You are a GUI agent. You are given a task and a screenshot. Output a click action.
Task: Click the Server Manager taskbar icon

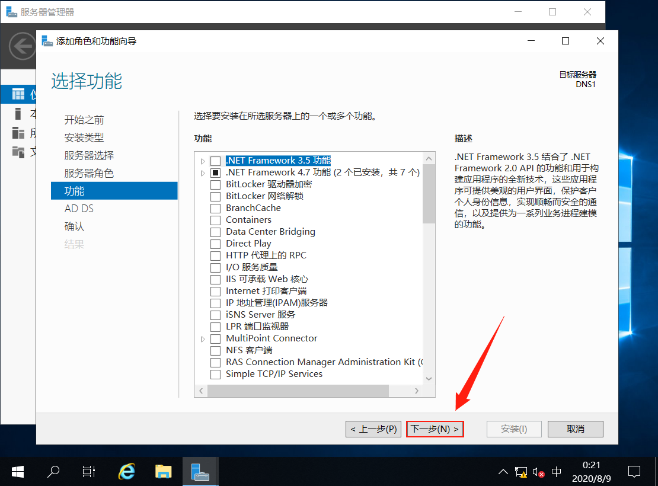(x=200, y=472)
